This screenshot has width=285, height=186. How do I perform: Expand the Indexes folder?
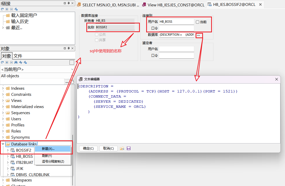coord(3,88)
